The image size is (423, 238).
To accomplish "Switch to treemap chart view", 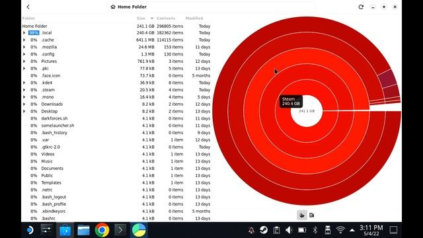I will click(x=311, y=215).
